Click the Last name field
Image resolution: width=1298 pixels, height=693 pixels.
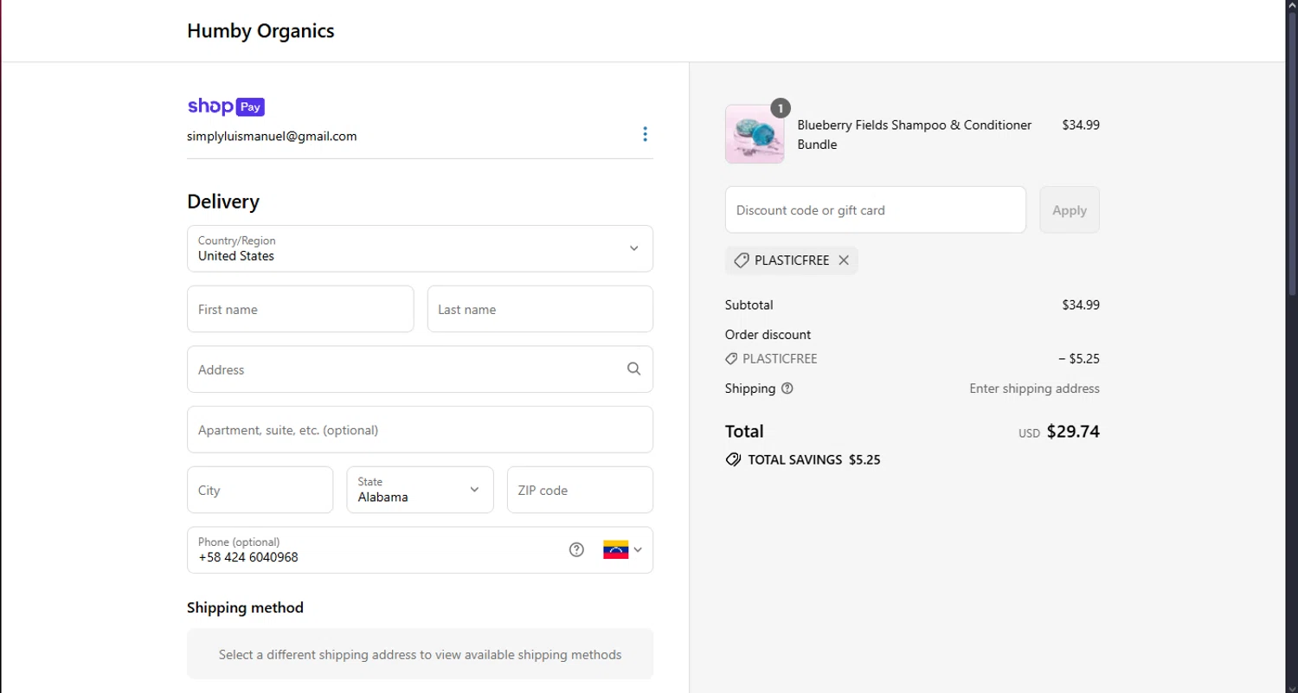540,309
